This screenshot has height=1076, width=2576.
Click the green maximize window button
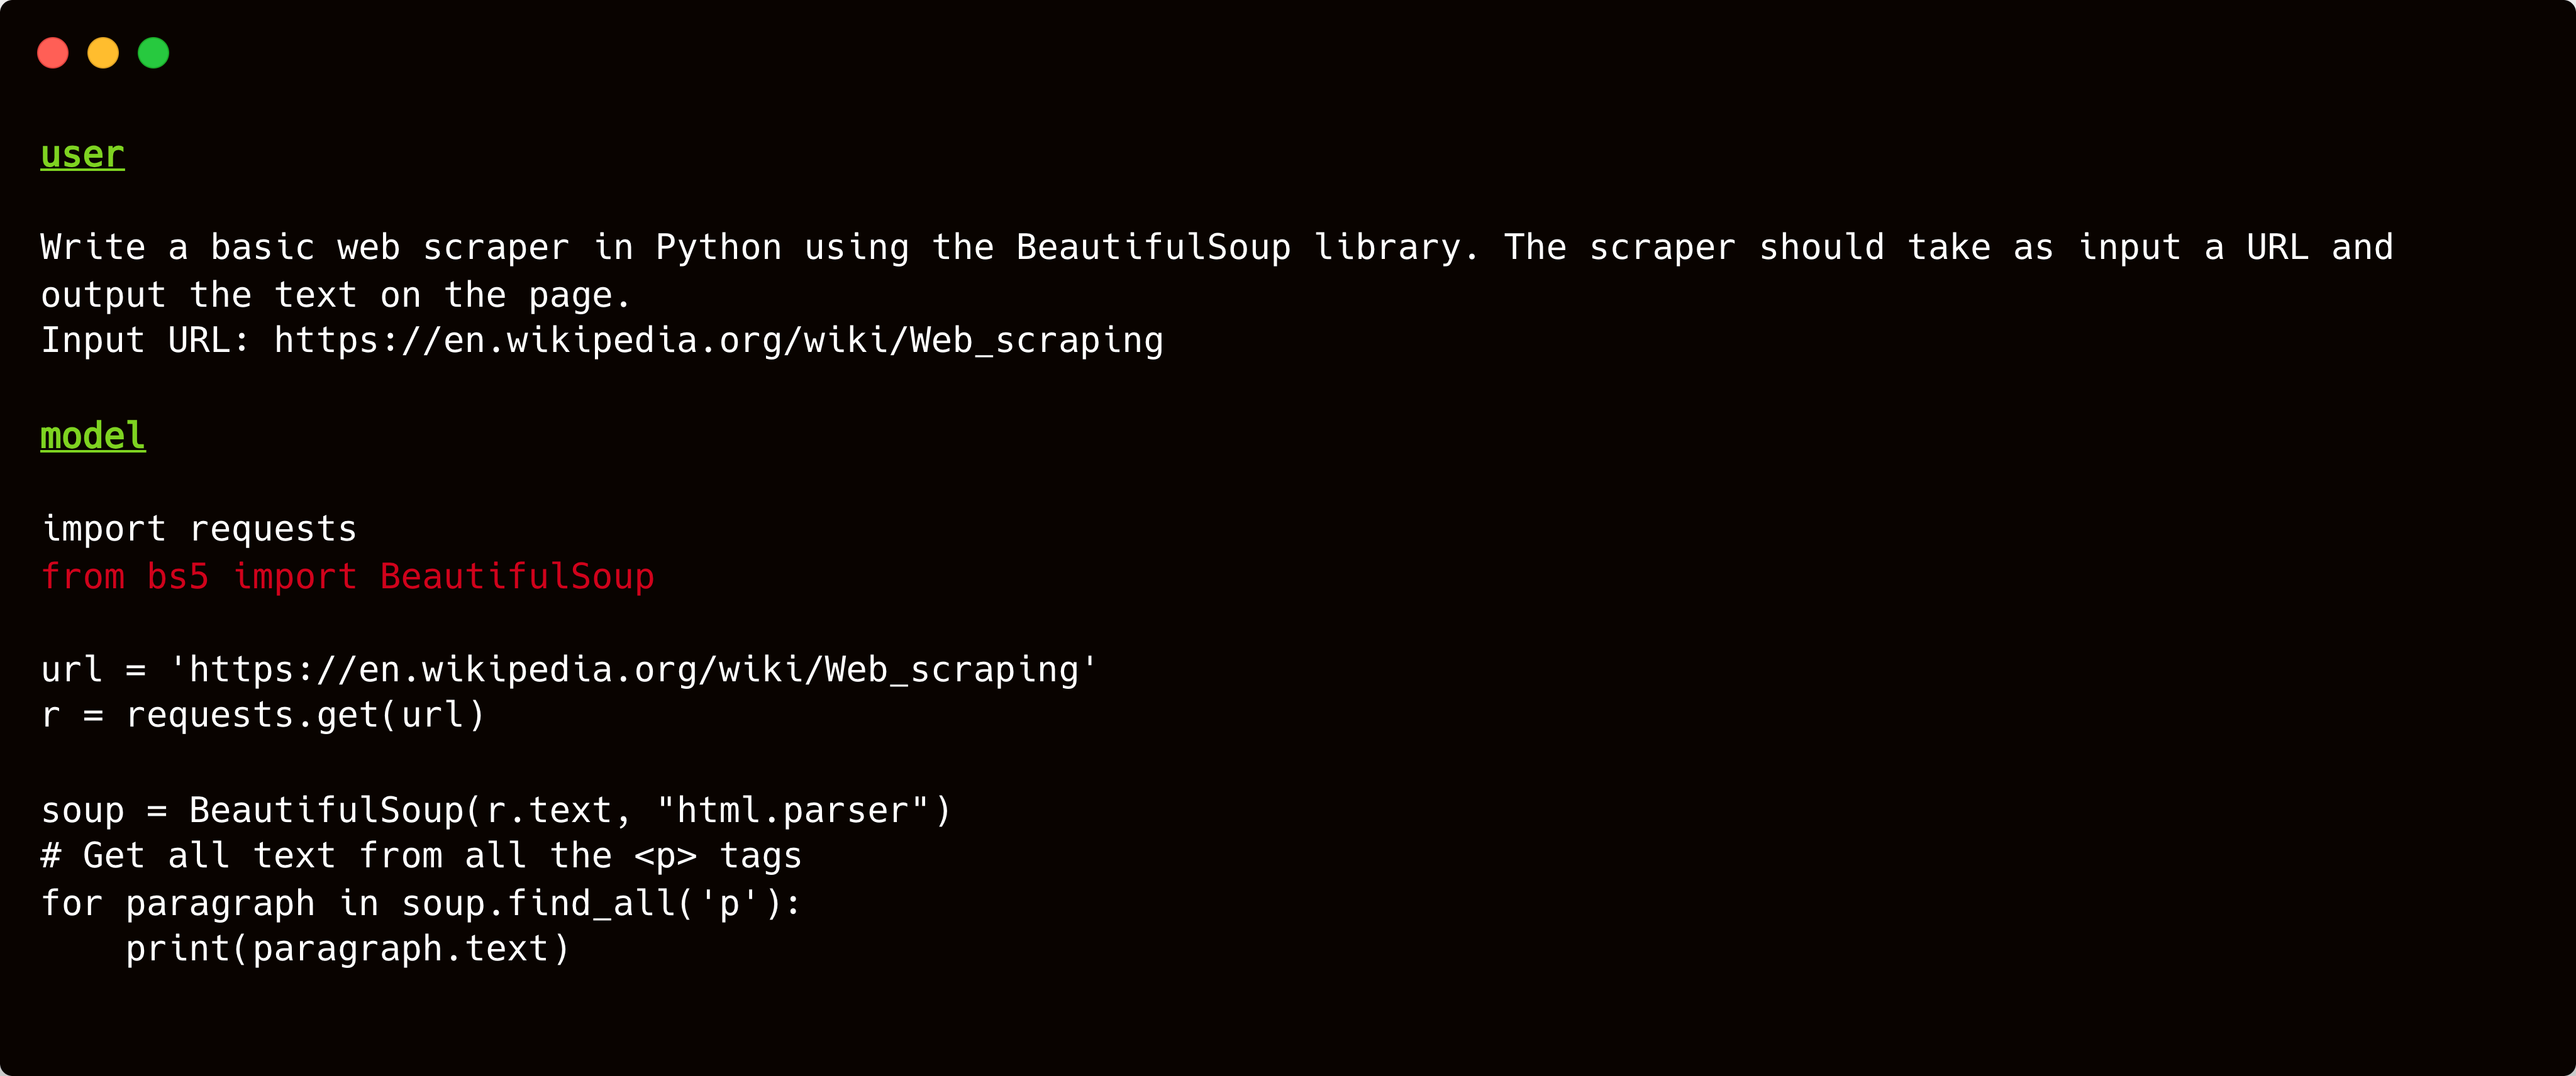[153, 53]
